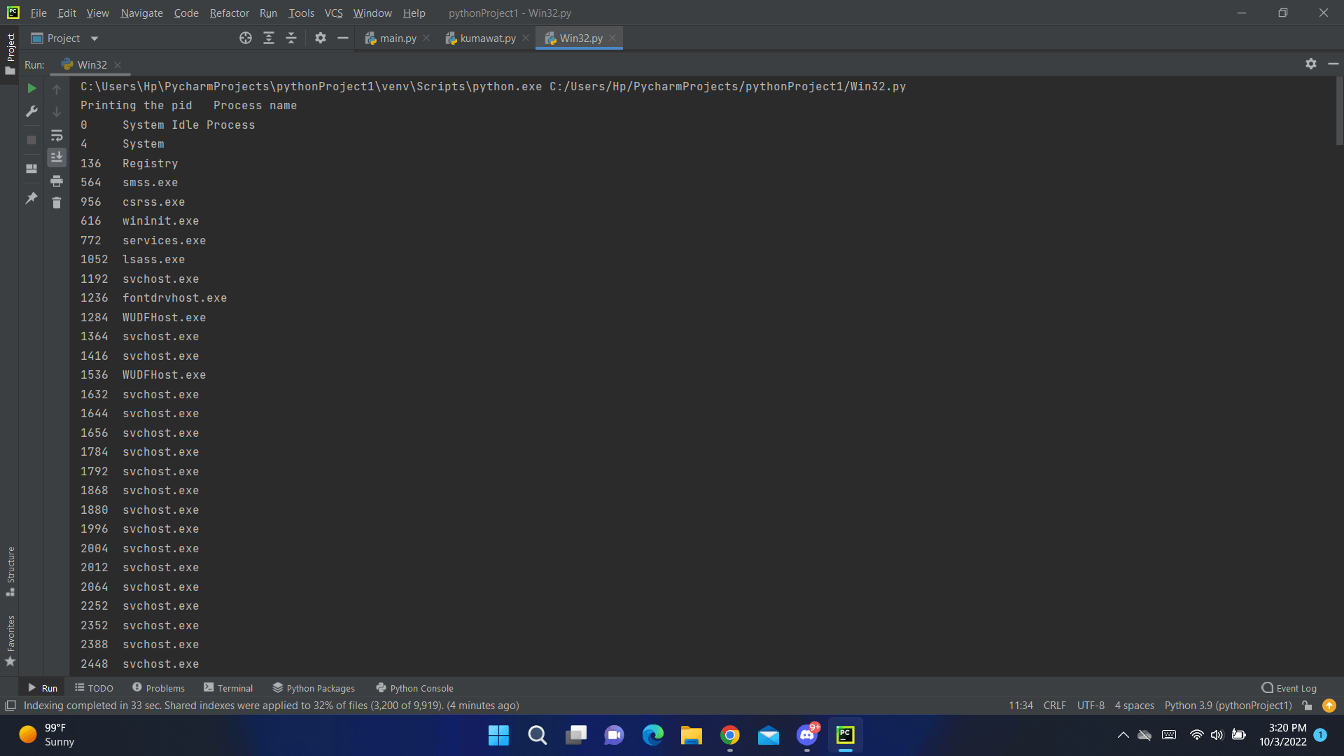Select opened file in Project view

point(246,38)
